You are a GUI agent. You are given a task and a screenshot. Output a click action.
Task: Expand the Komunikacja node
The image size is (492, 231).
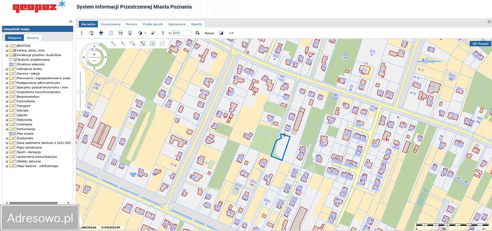click(x=7, y=129)
